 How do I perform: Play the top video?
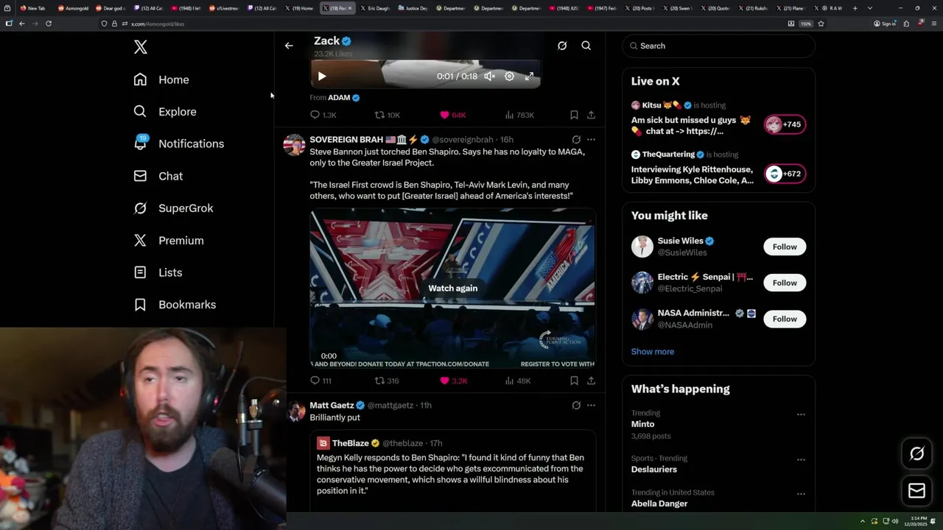(x=321, y=77)
